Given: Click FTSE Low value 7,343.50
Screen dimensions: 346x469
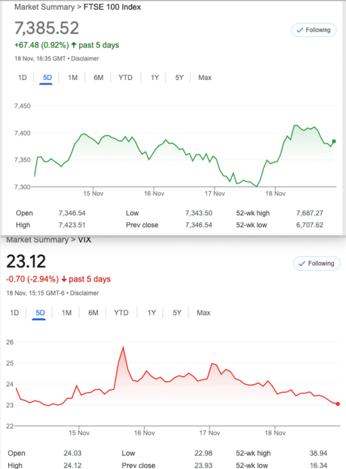Looking at the screenshot, I should (x=199, y=213).
